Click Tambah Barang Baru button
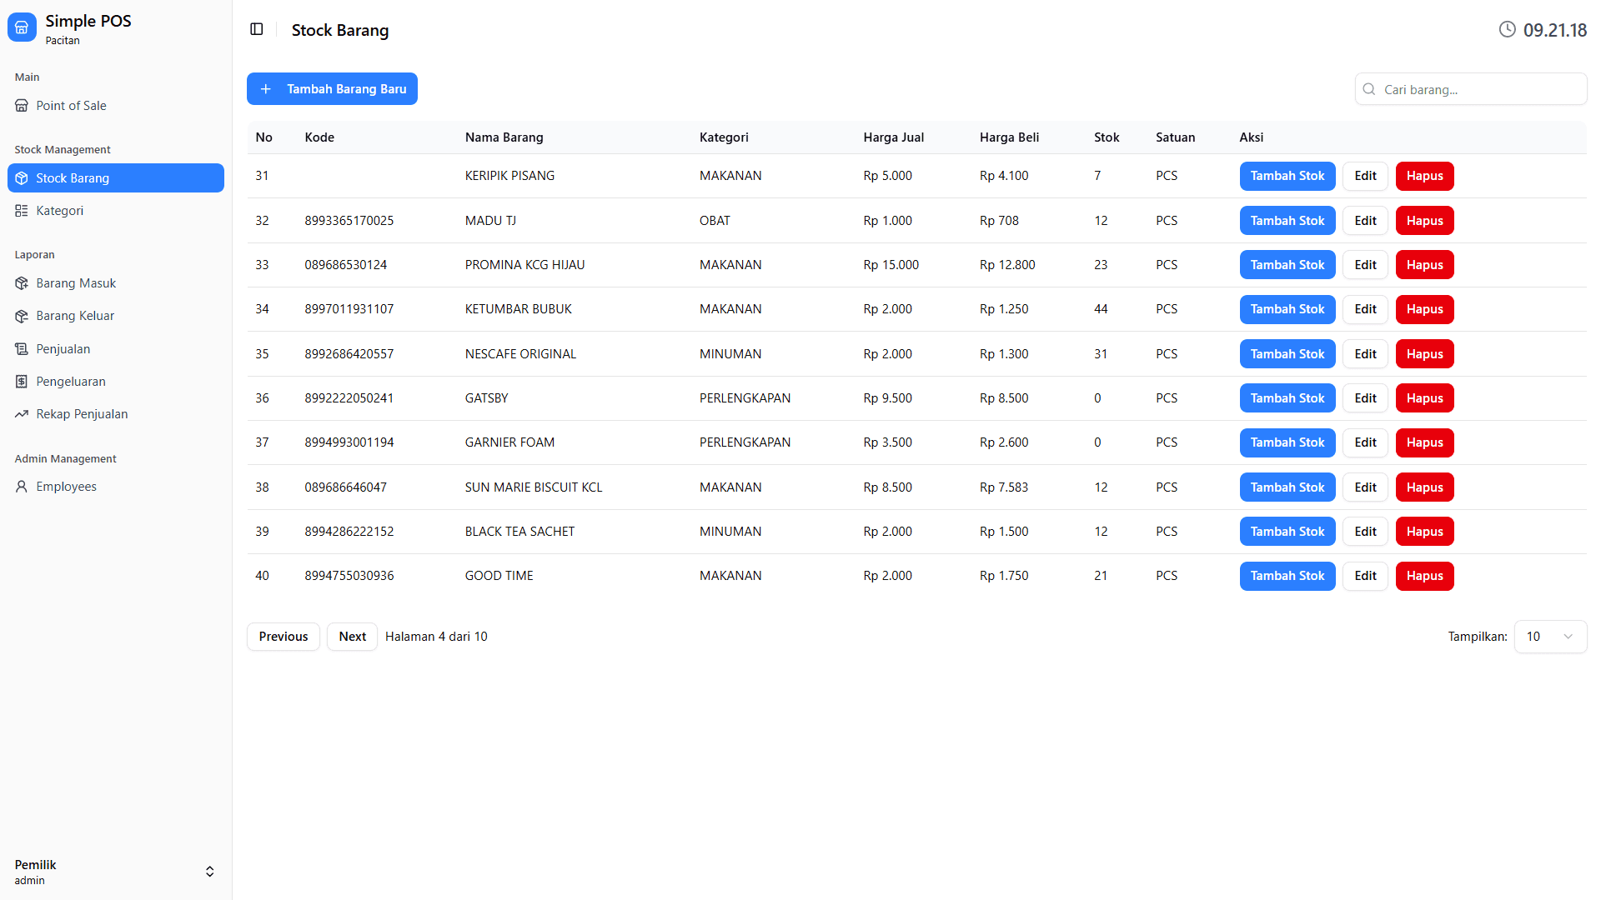This screenshot has height=900, width=1601. click(332, 89)
